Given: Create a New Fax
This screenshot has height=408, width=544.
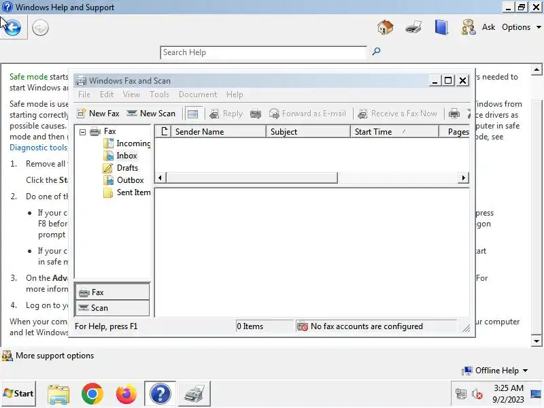Looking at the screenshot, I should pyautogui.click(x=98, y=114).
